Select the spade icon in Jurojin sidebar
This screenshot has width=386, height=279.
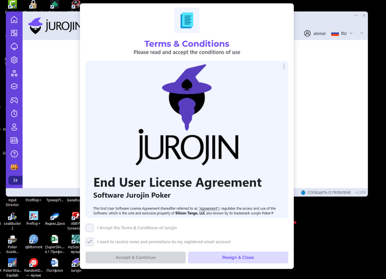pyautogui.click(x=14, y=46)
